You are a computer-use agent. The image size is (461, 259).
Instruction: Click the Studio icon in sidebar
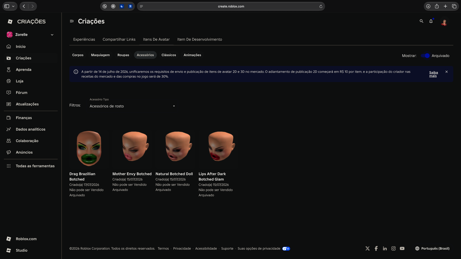pos(9,250)
